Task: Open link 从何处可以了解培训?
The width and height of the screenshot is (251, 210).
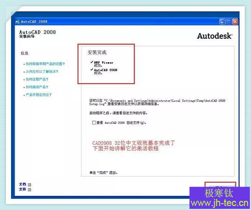Action: pos(42,71)
